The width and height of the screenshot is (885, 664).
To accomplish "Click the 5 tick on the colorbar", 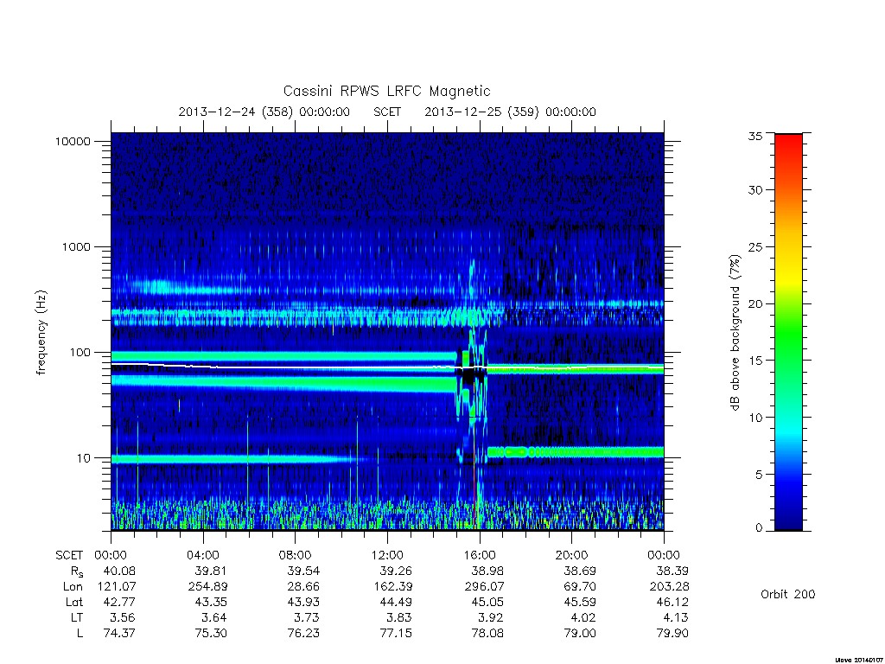I will pyautogui.click(x=759, y=475).
